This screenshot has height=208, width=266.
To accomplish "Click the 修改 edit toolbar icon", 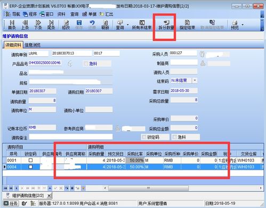I will [66, 25].
